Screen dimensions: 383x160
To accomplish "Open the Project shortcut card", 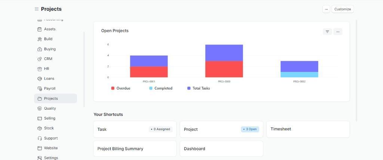I will point(221,129).
